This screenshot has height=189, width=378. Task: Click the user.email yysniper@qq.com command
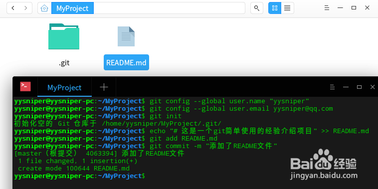coord(174,109)
